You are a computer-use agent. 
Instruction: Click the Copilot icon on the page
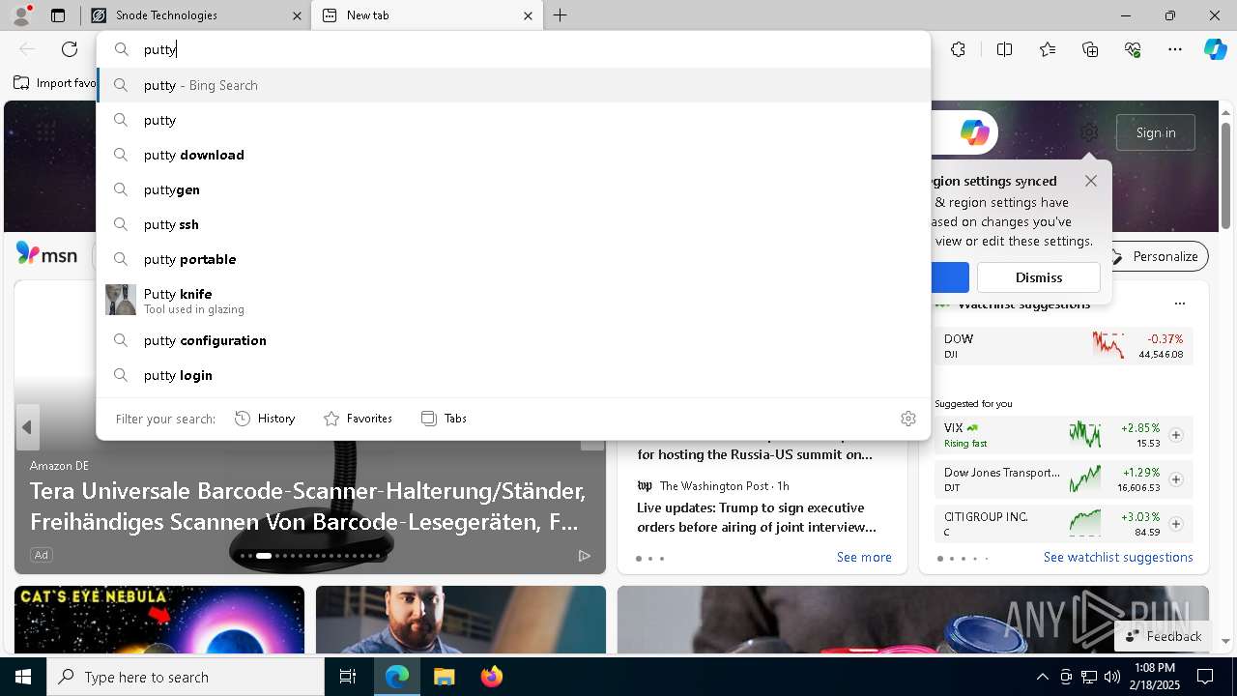(x=974, y=132)
